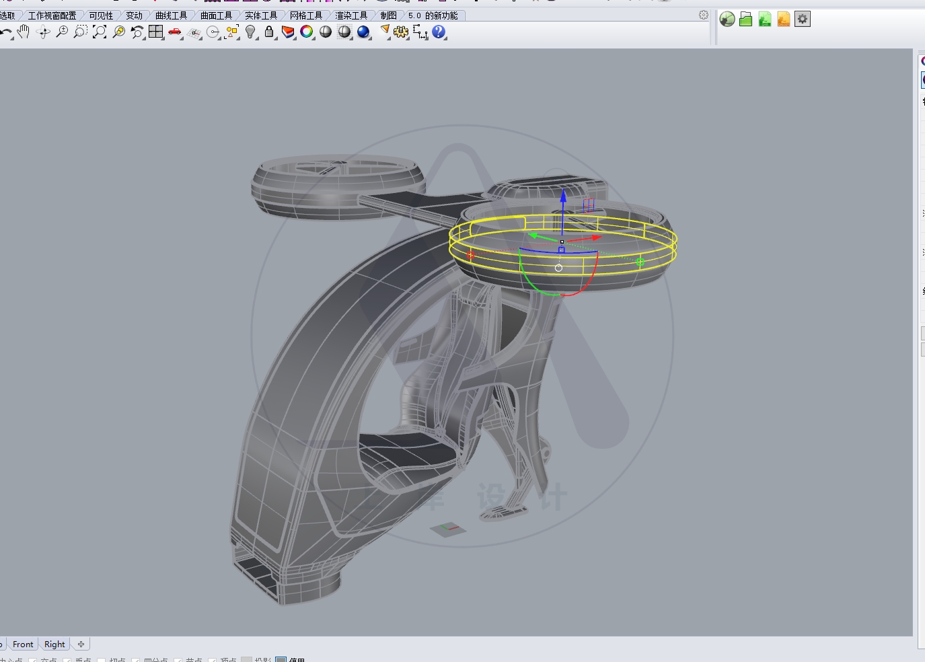Click the padlock lock objects icon
This screenshot has width=925, height=662.
(x=269, y=32)
